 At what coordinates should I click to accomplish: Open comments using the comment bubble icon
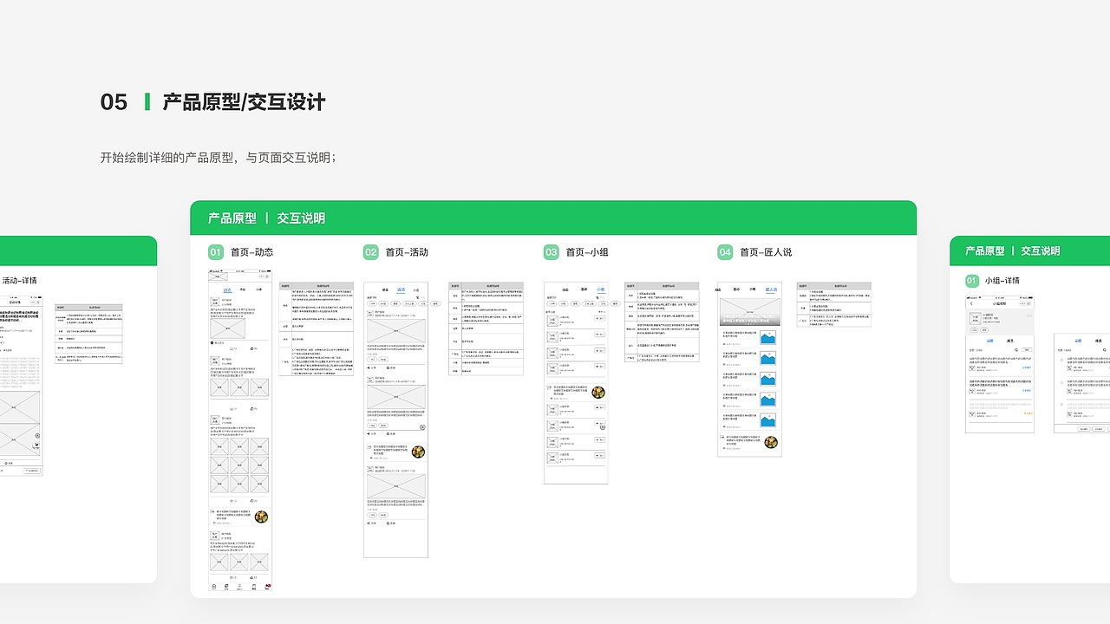(x=232, y=348)
